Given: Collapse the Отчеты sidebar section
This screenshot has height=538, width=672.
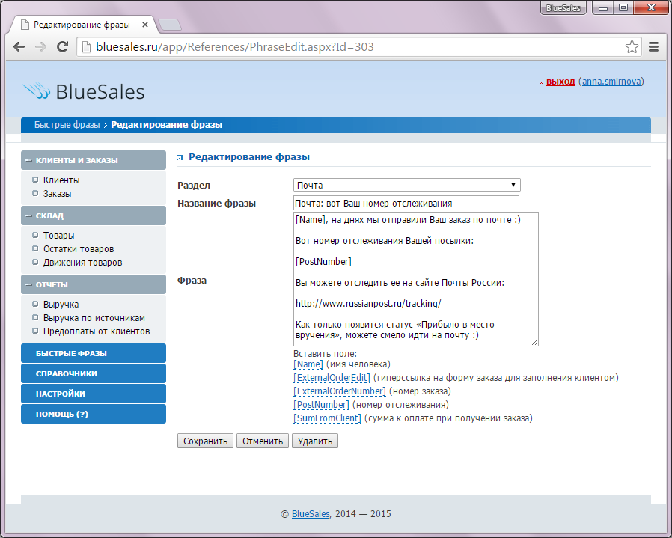Looking at the screenshot, I should pyautogui.click(x=28, y=284).
